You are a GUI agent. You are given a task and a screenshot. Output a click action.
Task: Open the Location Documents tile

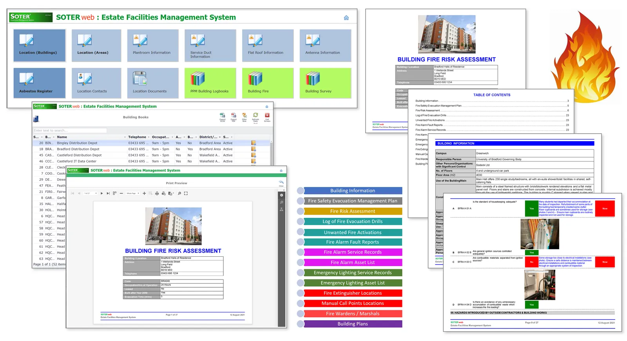pos(153,83)
